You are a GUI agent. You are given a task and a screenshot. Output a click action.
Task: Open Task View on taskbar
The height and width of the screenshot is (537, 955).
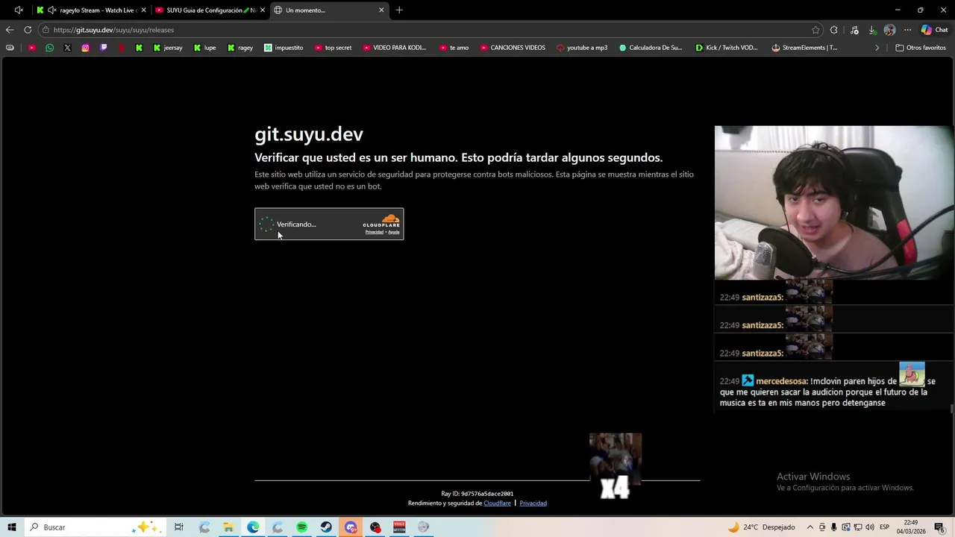[x=179, y=527]
